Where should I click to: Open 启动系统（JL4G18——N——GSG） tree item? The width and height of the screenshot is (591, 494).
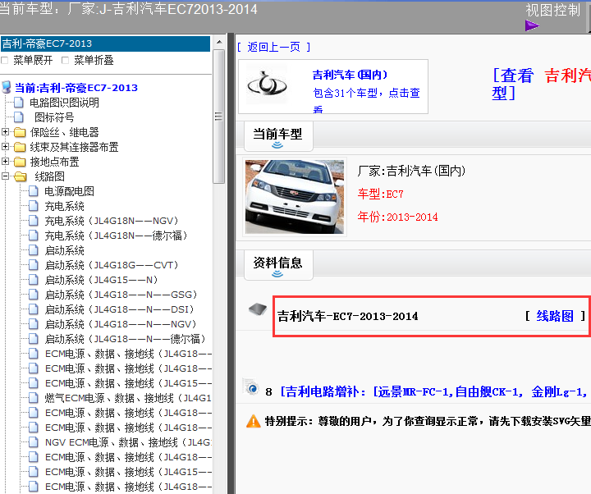[121, 295]
